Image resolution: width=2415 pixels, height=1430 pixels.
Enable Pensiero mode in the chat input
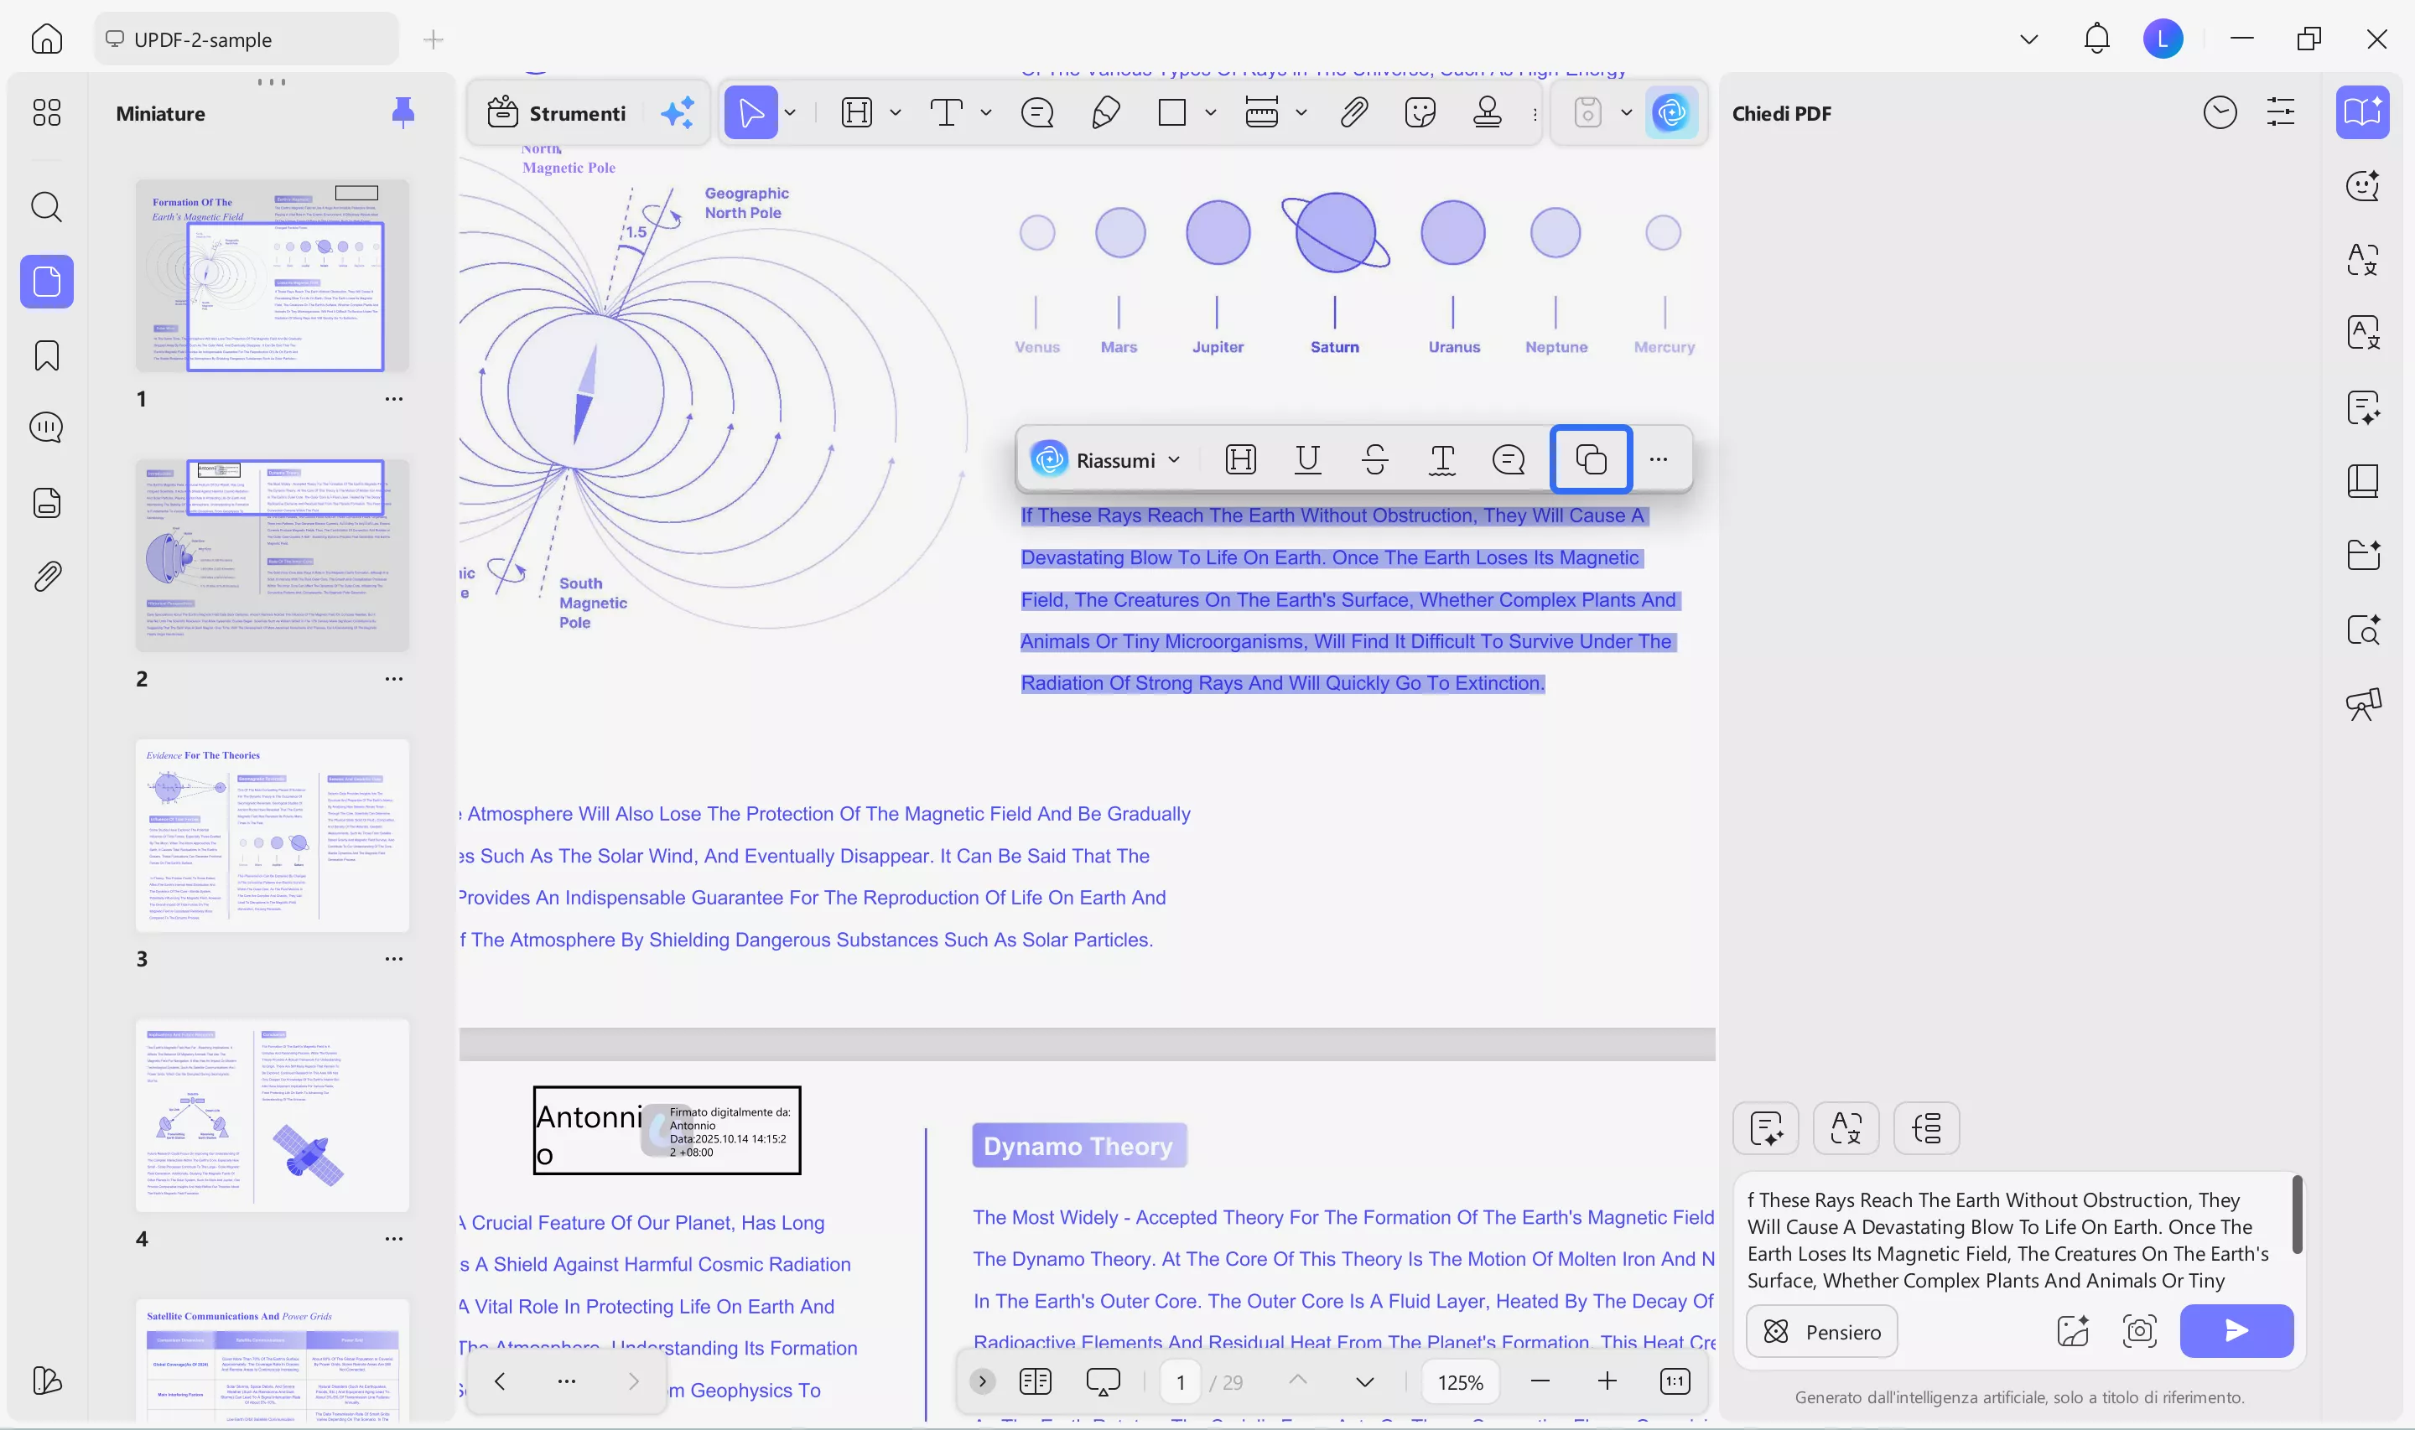1821,1331
